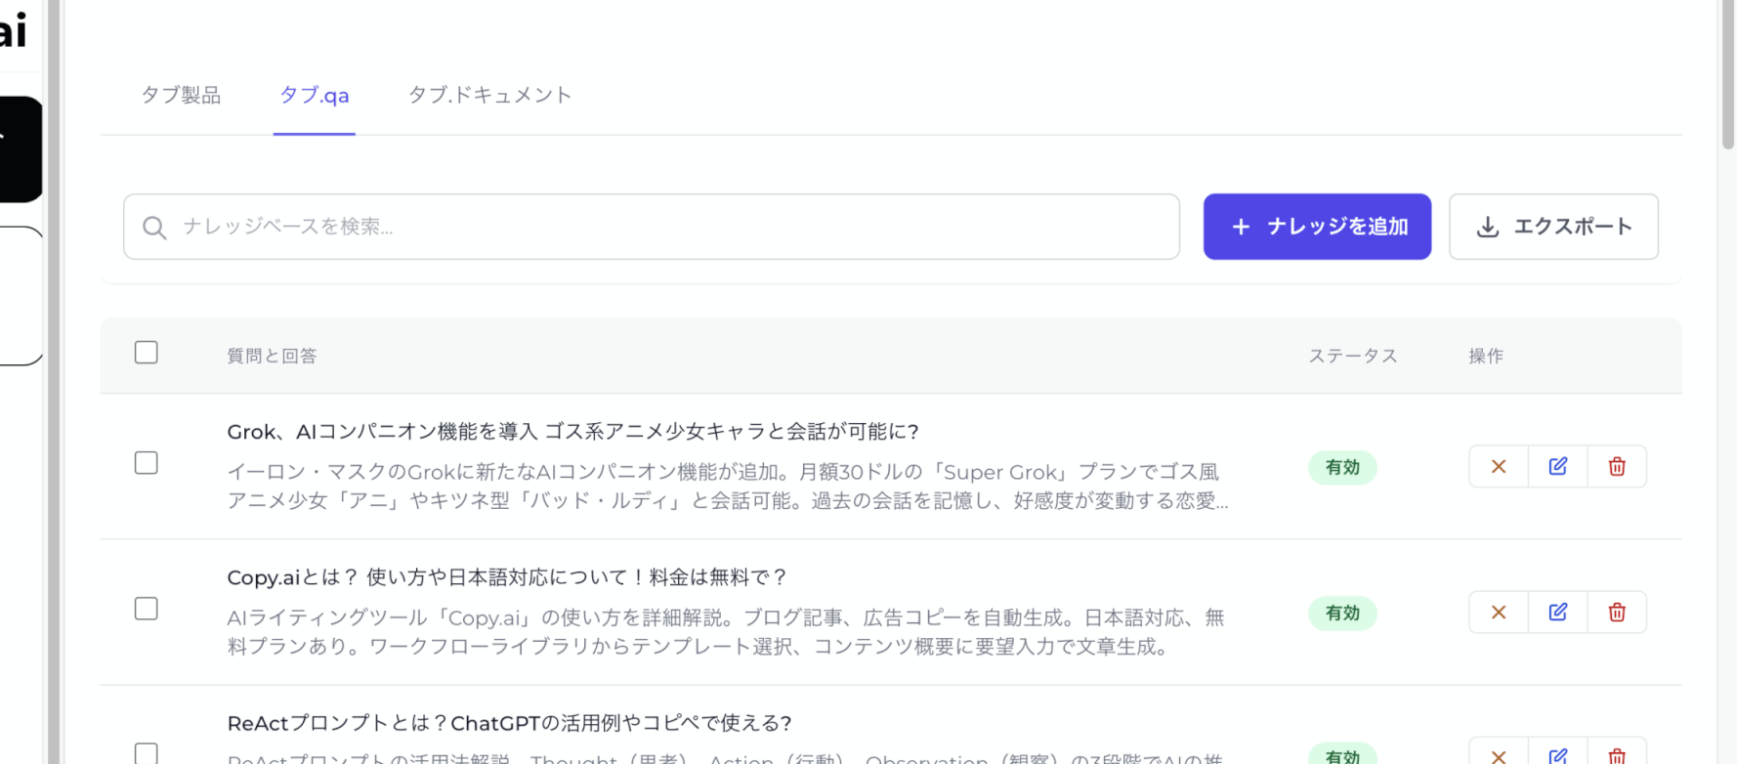
Task: Edit the Grok AIコンパニオン entry
Action: click(x=1558, y=467)
